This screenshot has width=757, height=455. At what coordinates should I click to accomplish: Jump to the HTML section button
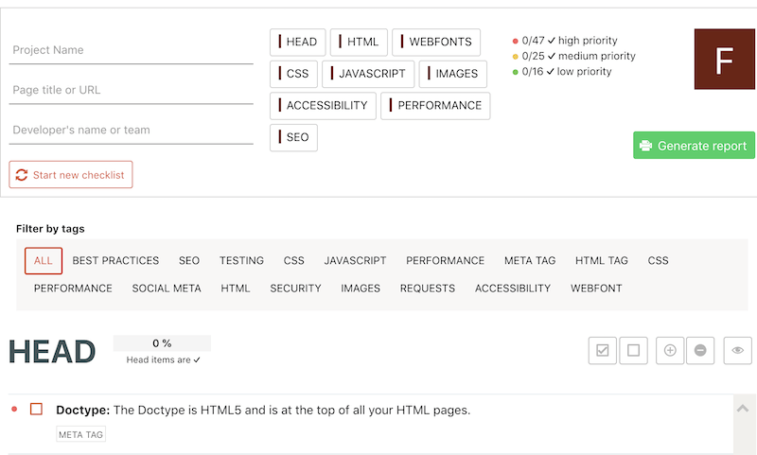359,42
